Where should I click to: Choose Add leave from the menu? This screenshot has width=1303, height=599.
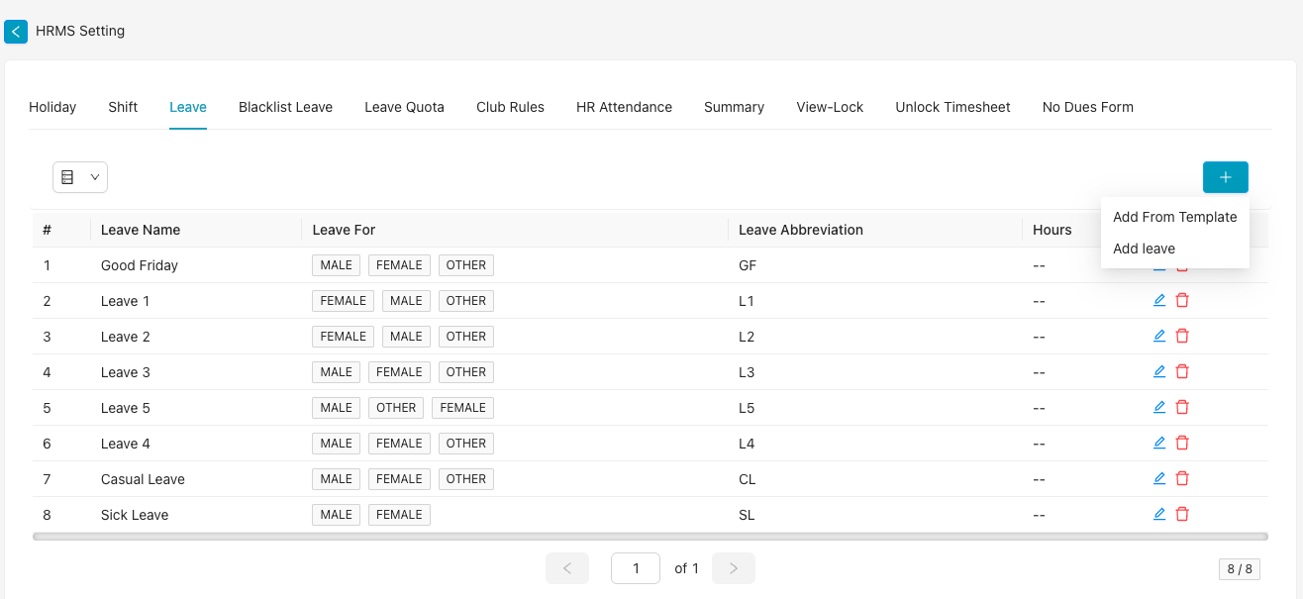[x=1144, y=249]
